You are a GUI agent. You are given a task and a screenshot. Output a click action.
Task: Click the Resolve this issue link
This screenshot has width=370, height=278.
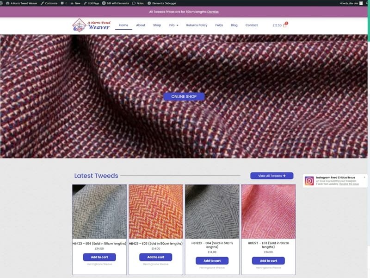pos(349,184)
